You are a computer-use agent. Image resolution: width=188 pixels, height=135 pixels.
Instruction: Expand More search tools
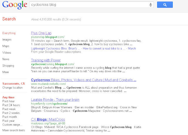[14, 130]
